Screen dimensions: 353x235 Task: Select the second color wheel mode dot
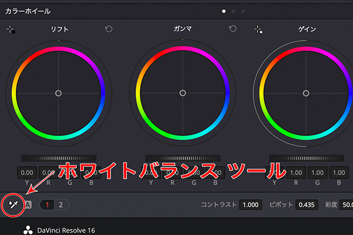pos(234,11)
